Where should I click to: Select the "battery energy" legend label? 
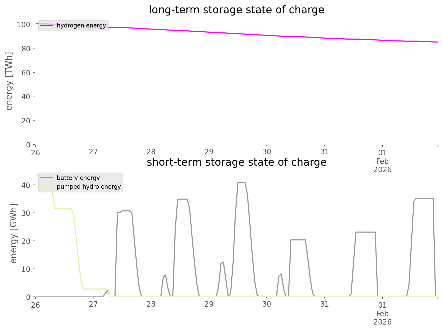[x=78, y=178]
